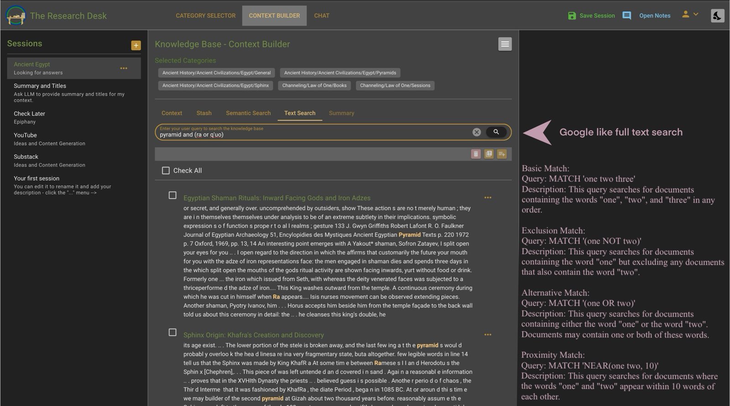Add a new session with plus icon
This screenshot has width=730, height=406.
point(136,45)
